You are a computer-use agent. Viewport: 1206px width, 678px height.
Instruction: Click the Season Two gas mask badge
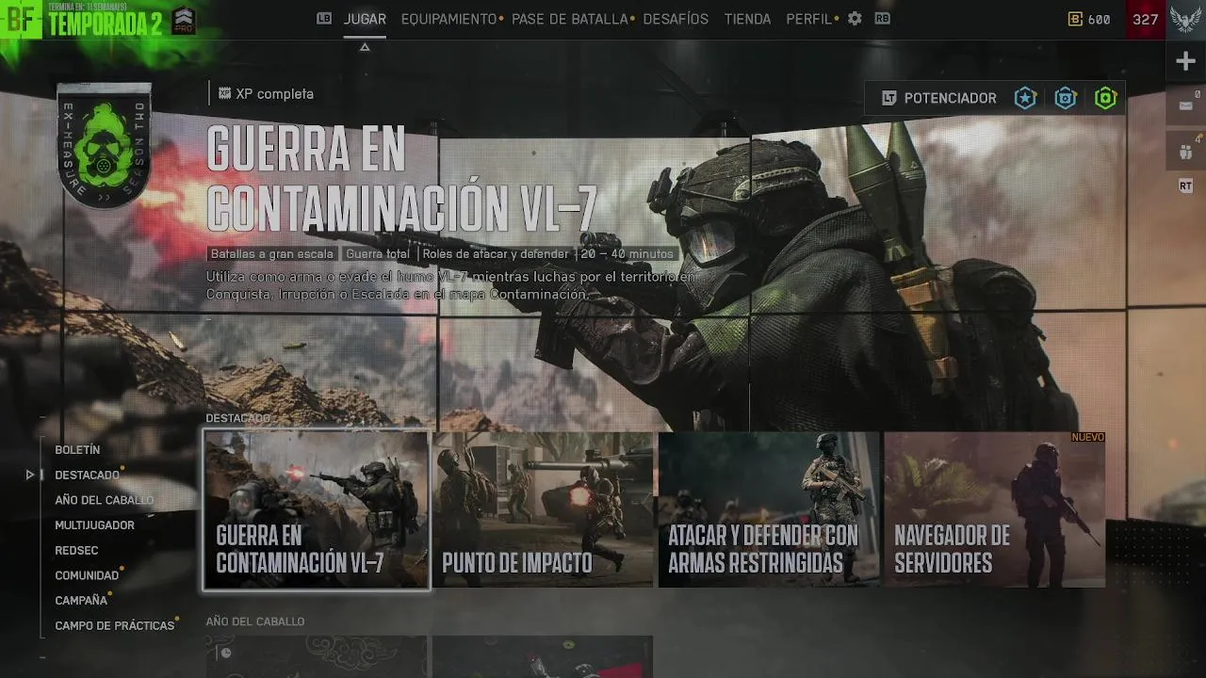104,144
